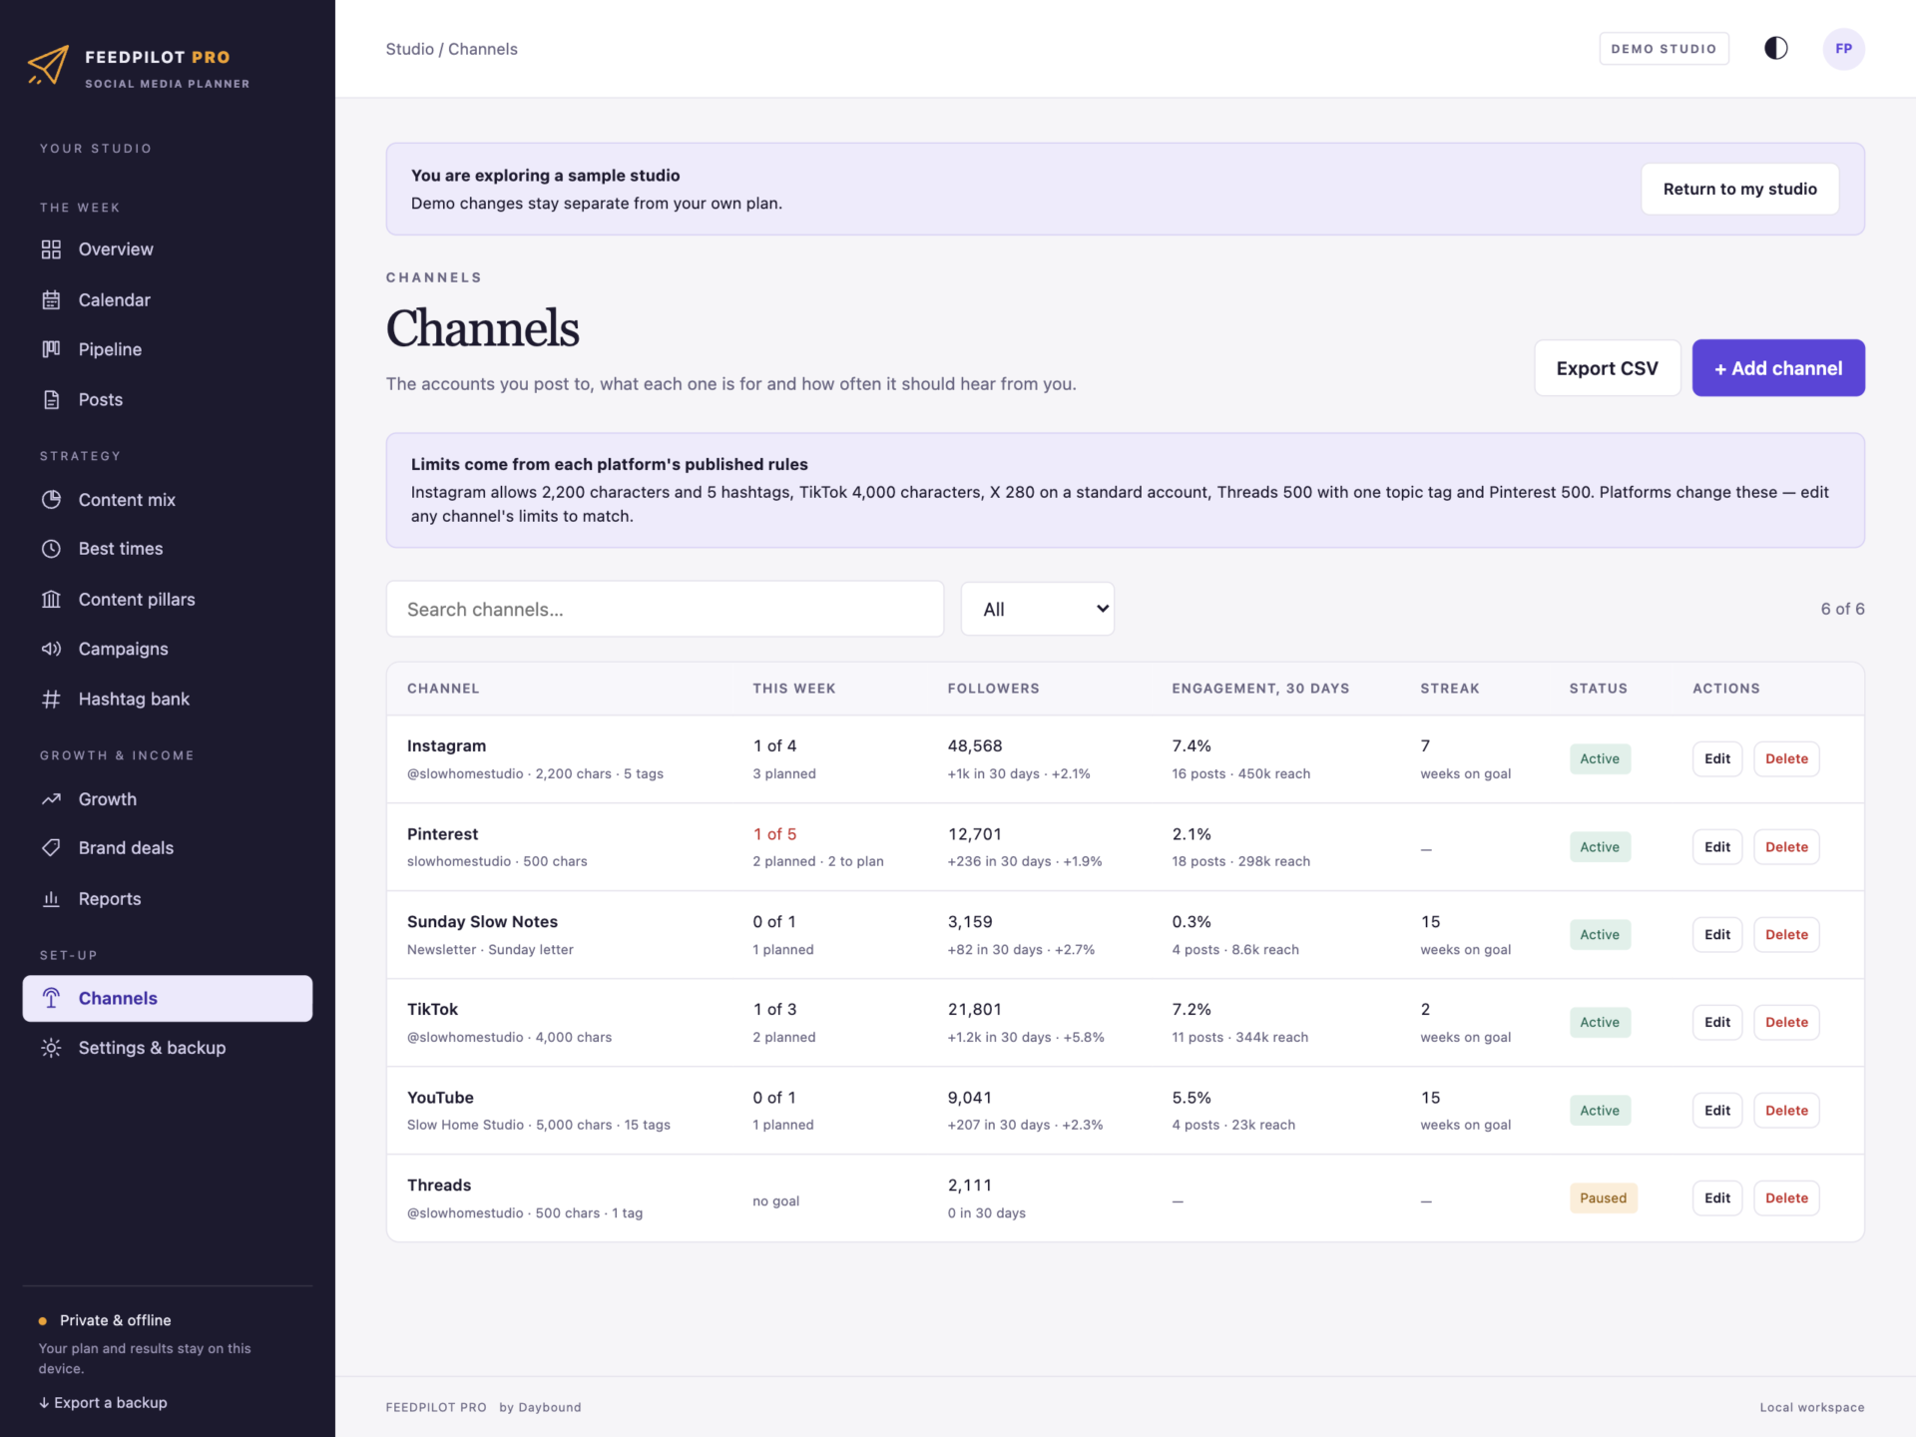Click the Streak column header

(x=1449, y=689)
